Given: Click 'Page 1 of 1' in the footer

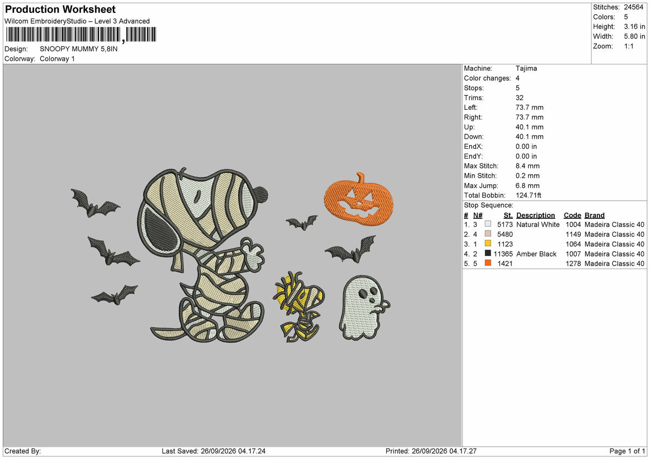Looking at the screenshot, I should tap(627, 451).
